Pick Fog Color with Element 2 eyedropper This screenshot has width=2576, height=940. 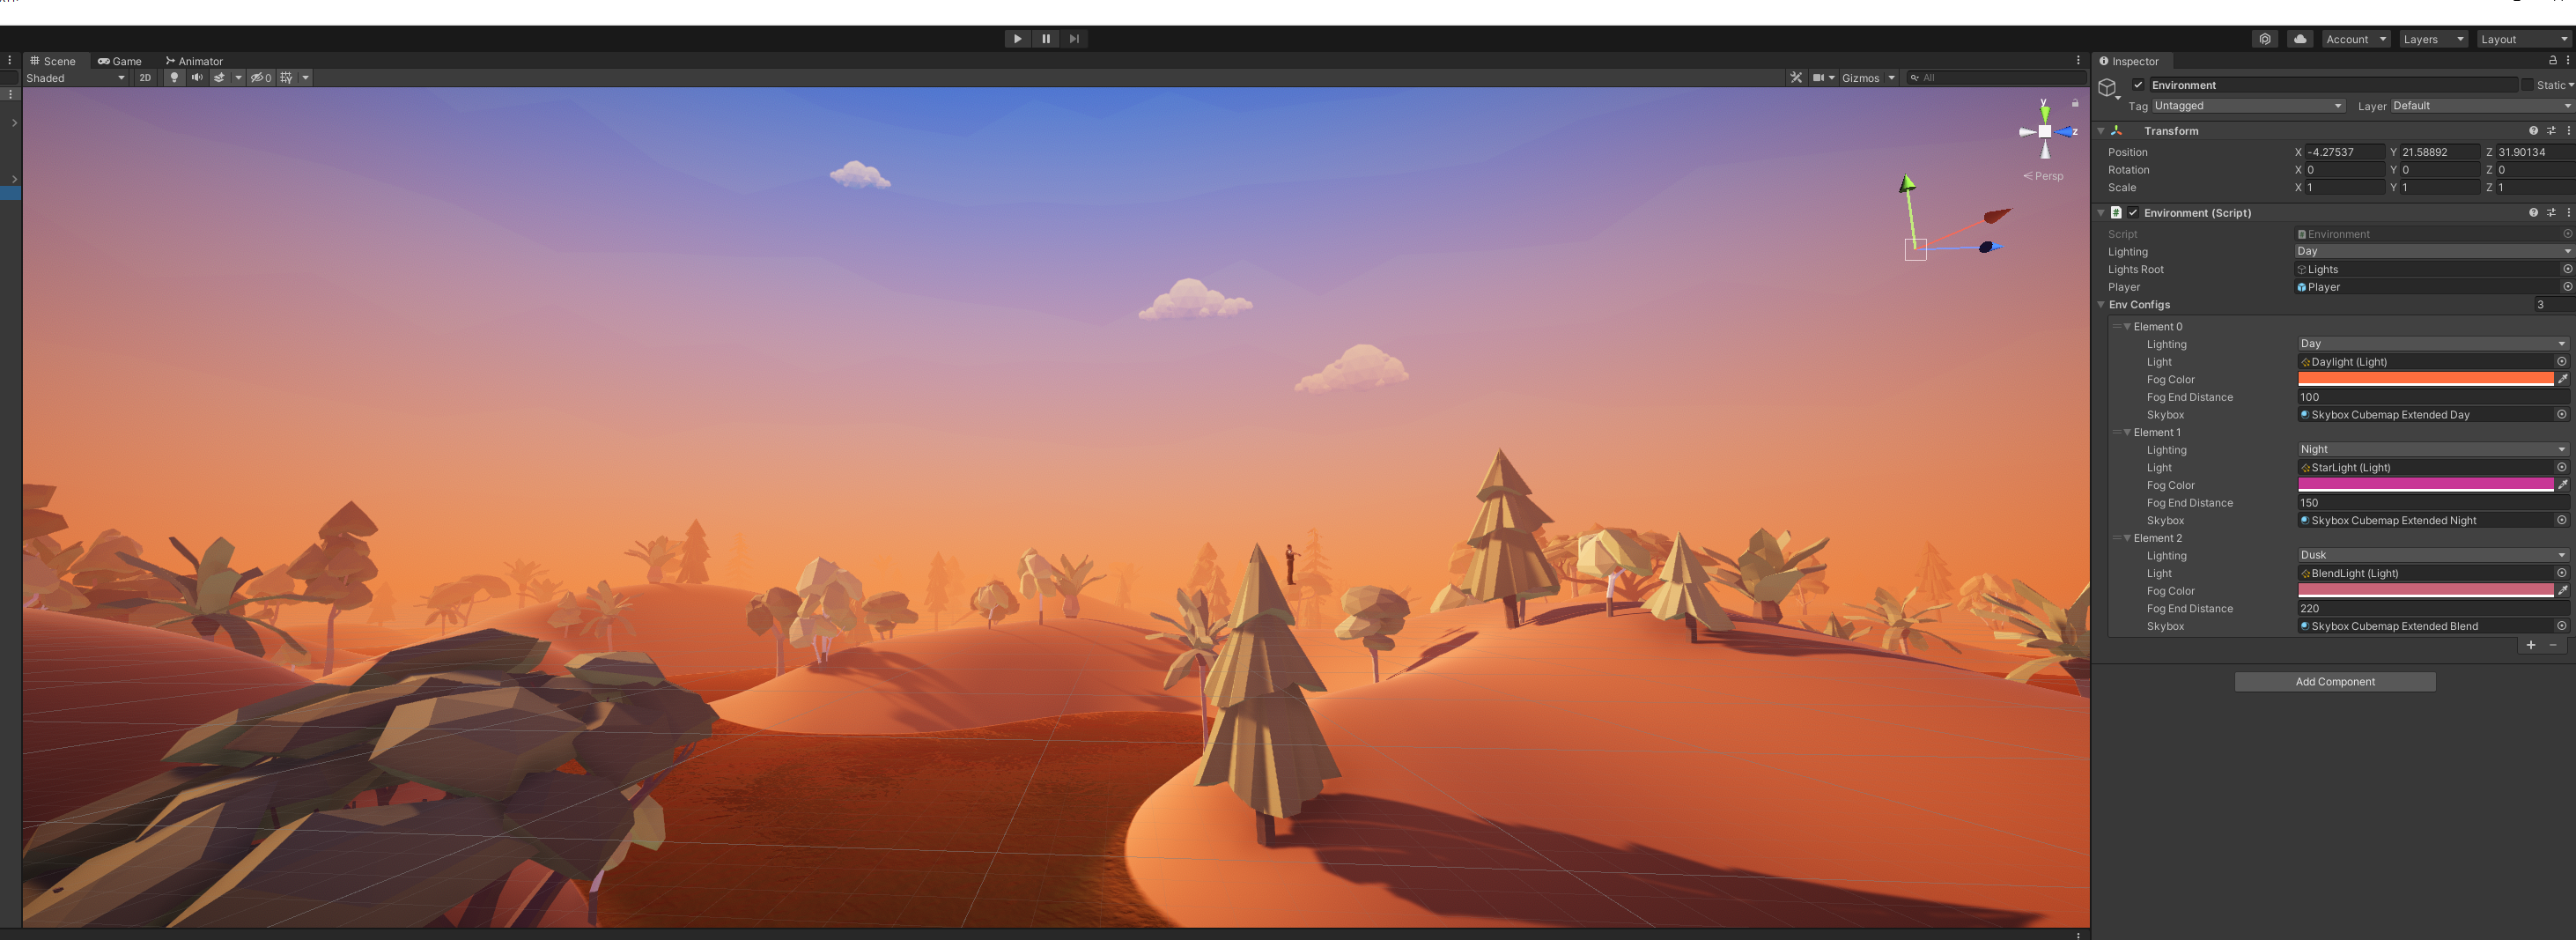point(2563,591)
